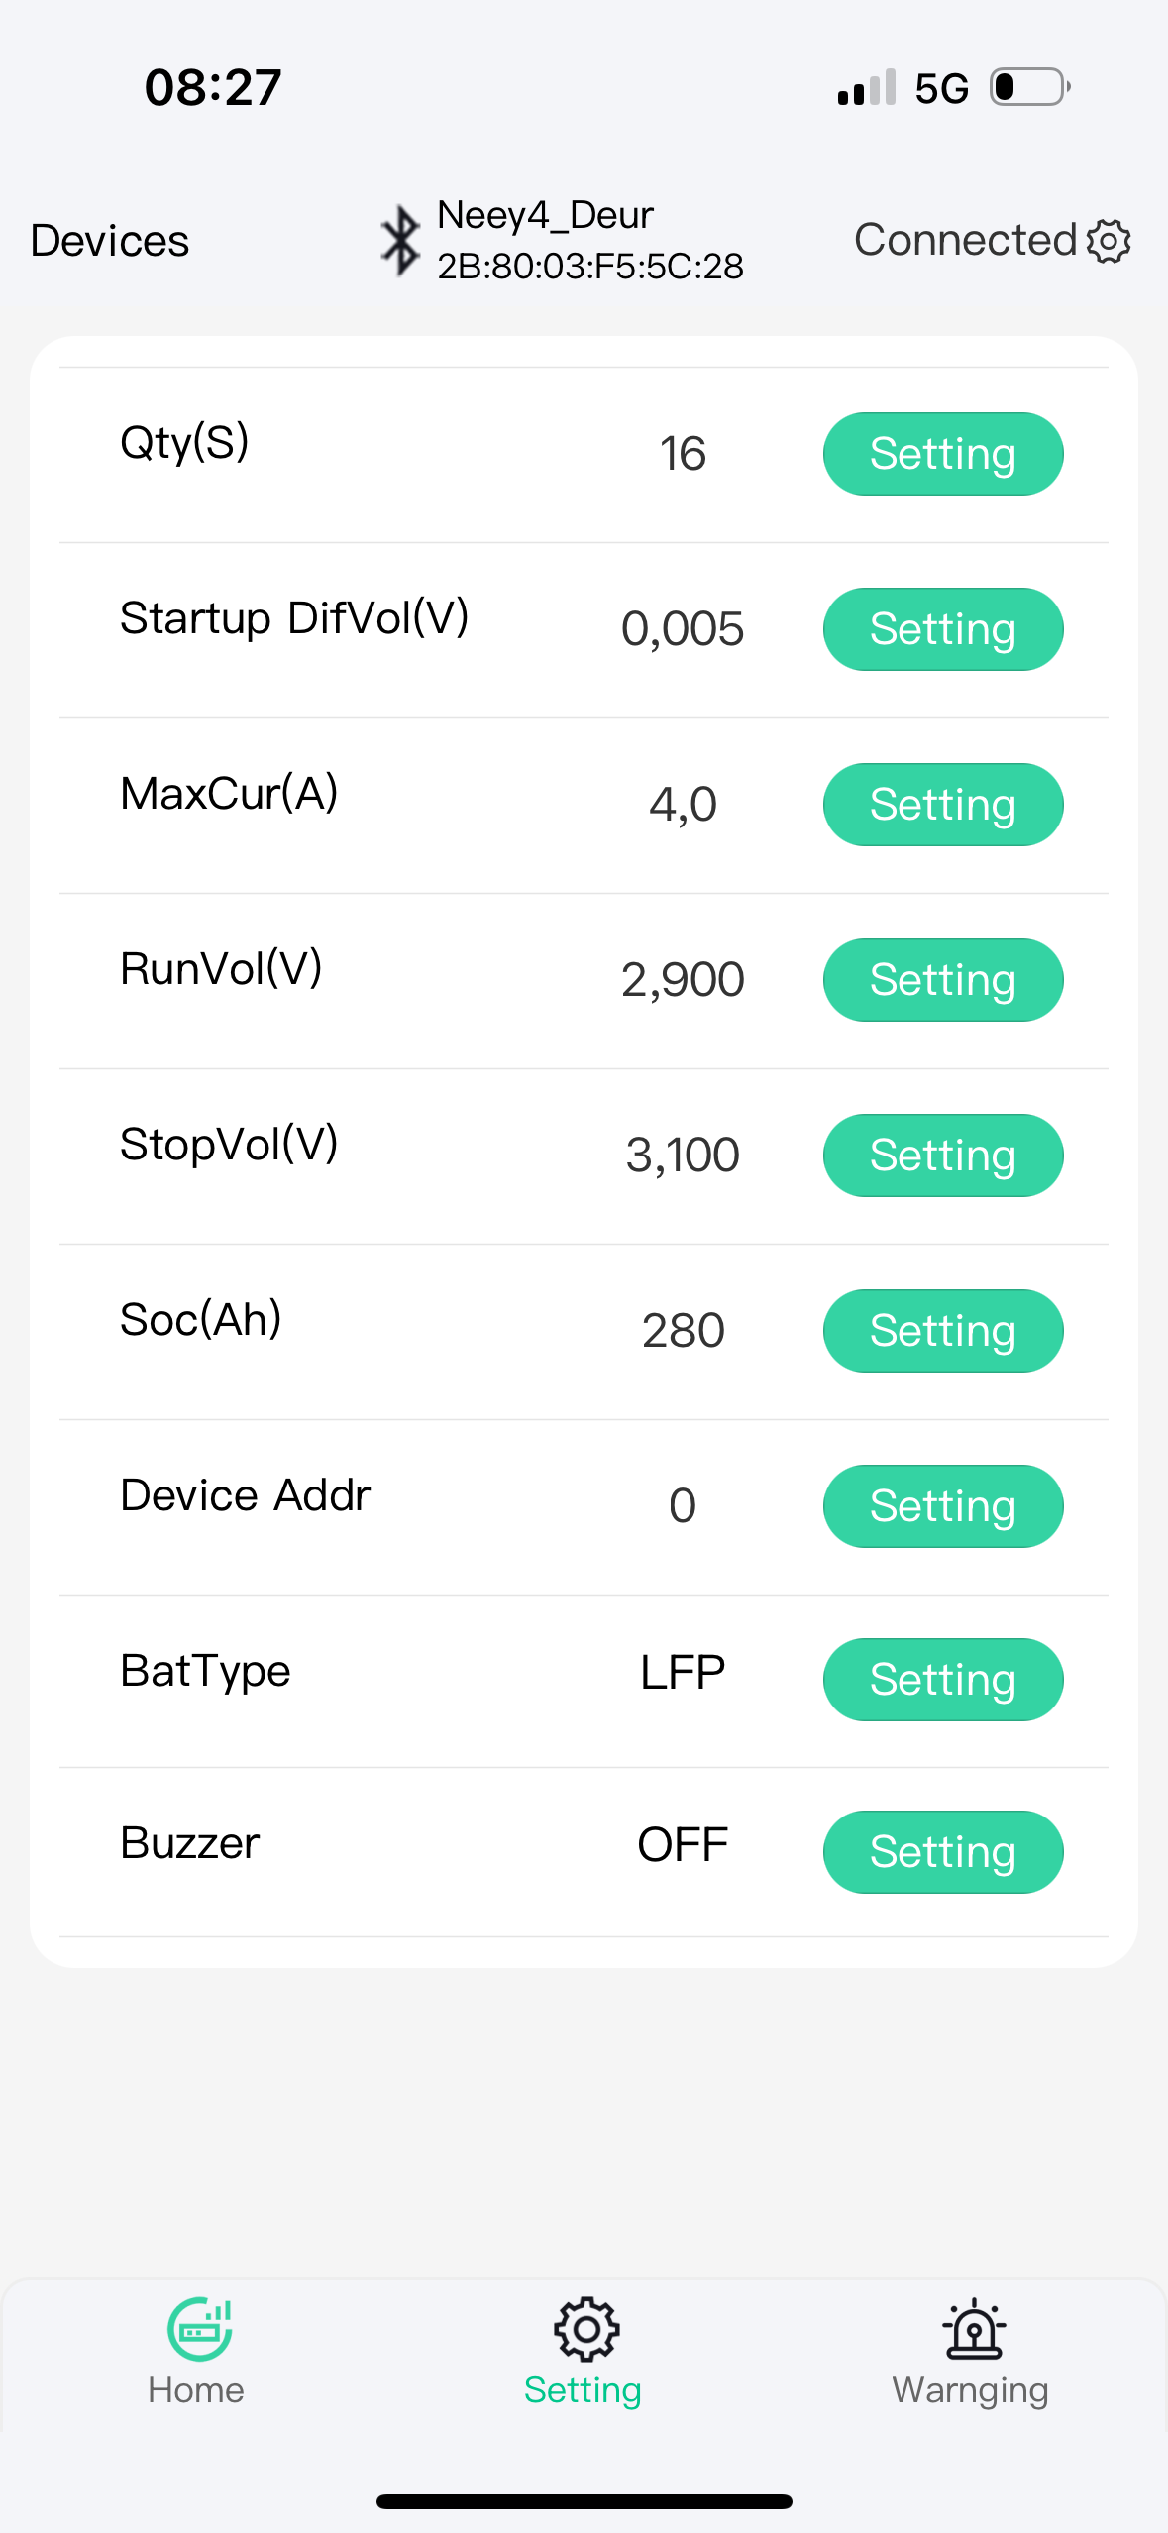Tap the Bluetooth icon beside Neey4_Deur
1168x2533 pixels.
point(400,241)
